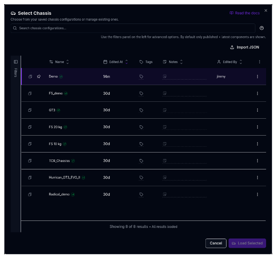The image size is (276, 258).
Task: Click the 14m edited time for Demo
Action: 106,77
